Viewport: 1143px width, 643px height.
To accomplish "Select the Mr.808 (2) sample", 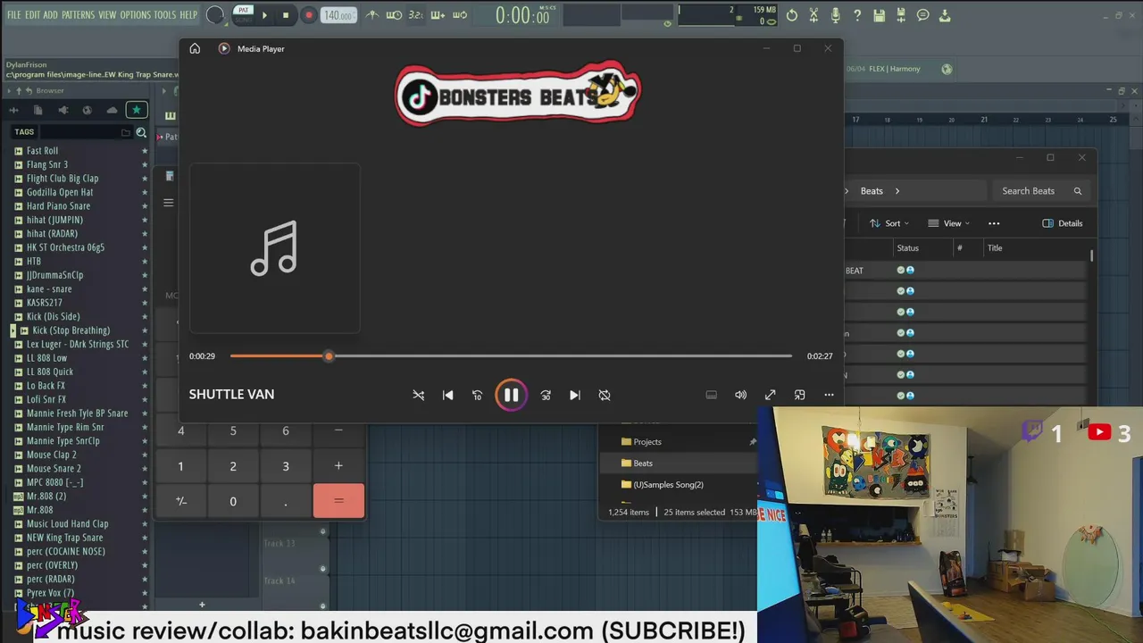I will click(46, 496).
